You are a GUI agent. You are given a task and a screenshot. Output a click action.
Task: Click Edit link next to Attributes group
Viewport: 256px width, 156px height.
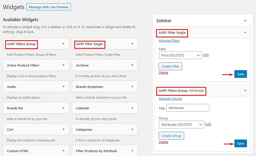click(x=208, y=124)
